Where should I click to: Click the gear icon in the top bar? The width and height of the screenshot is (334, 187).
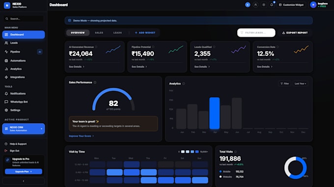[x=263, y=5]
